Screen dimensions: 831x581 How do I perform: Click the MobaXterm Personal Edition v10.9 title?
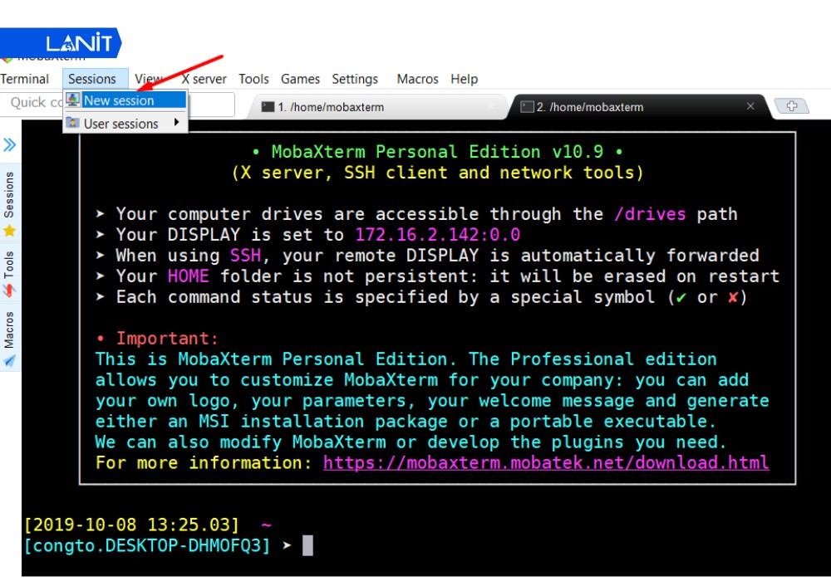[x=437, y=152]
